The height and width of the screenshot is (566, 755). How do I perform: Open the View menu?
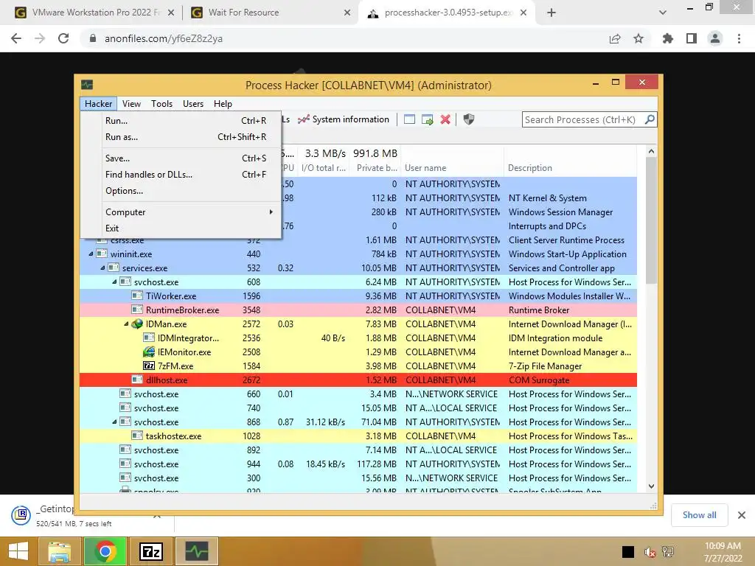point(131,103)
